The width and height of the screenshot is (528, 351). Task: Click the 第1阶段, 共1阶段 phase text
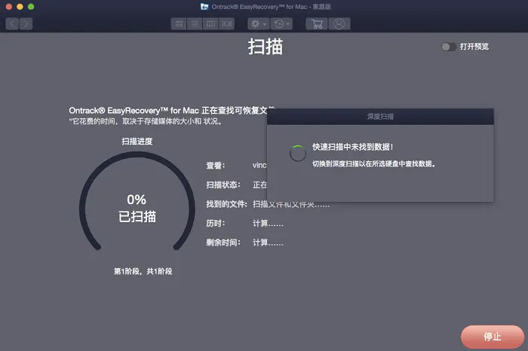143,271
